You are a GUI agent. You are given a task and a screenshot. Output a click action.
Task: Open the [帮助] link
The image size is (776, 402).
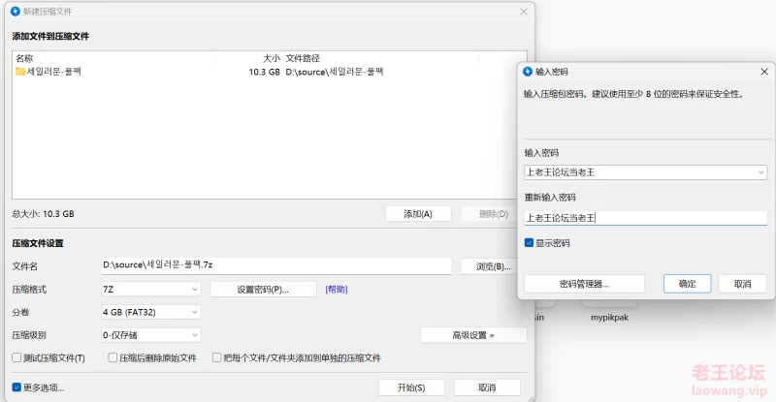tap(337, 290)
